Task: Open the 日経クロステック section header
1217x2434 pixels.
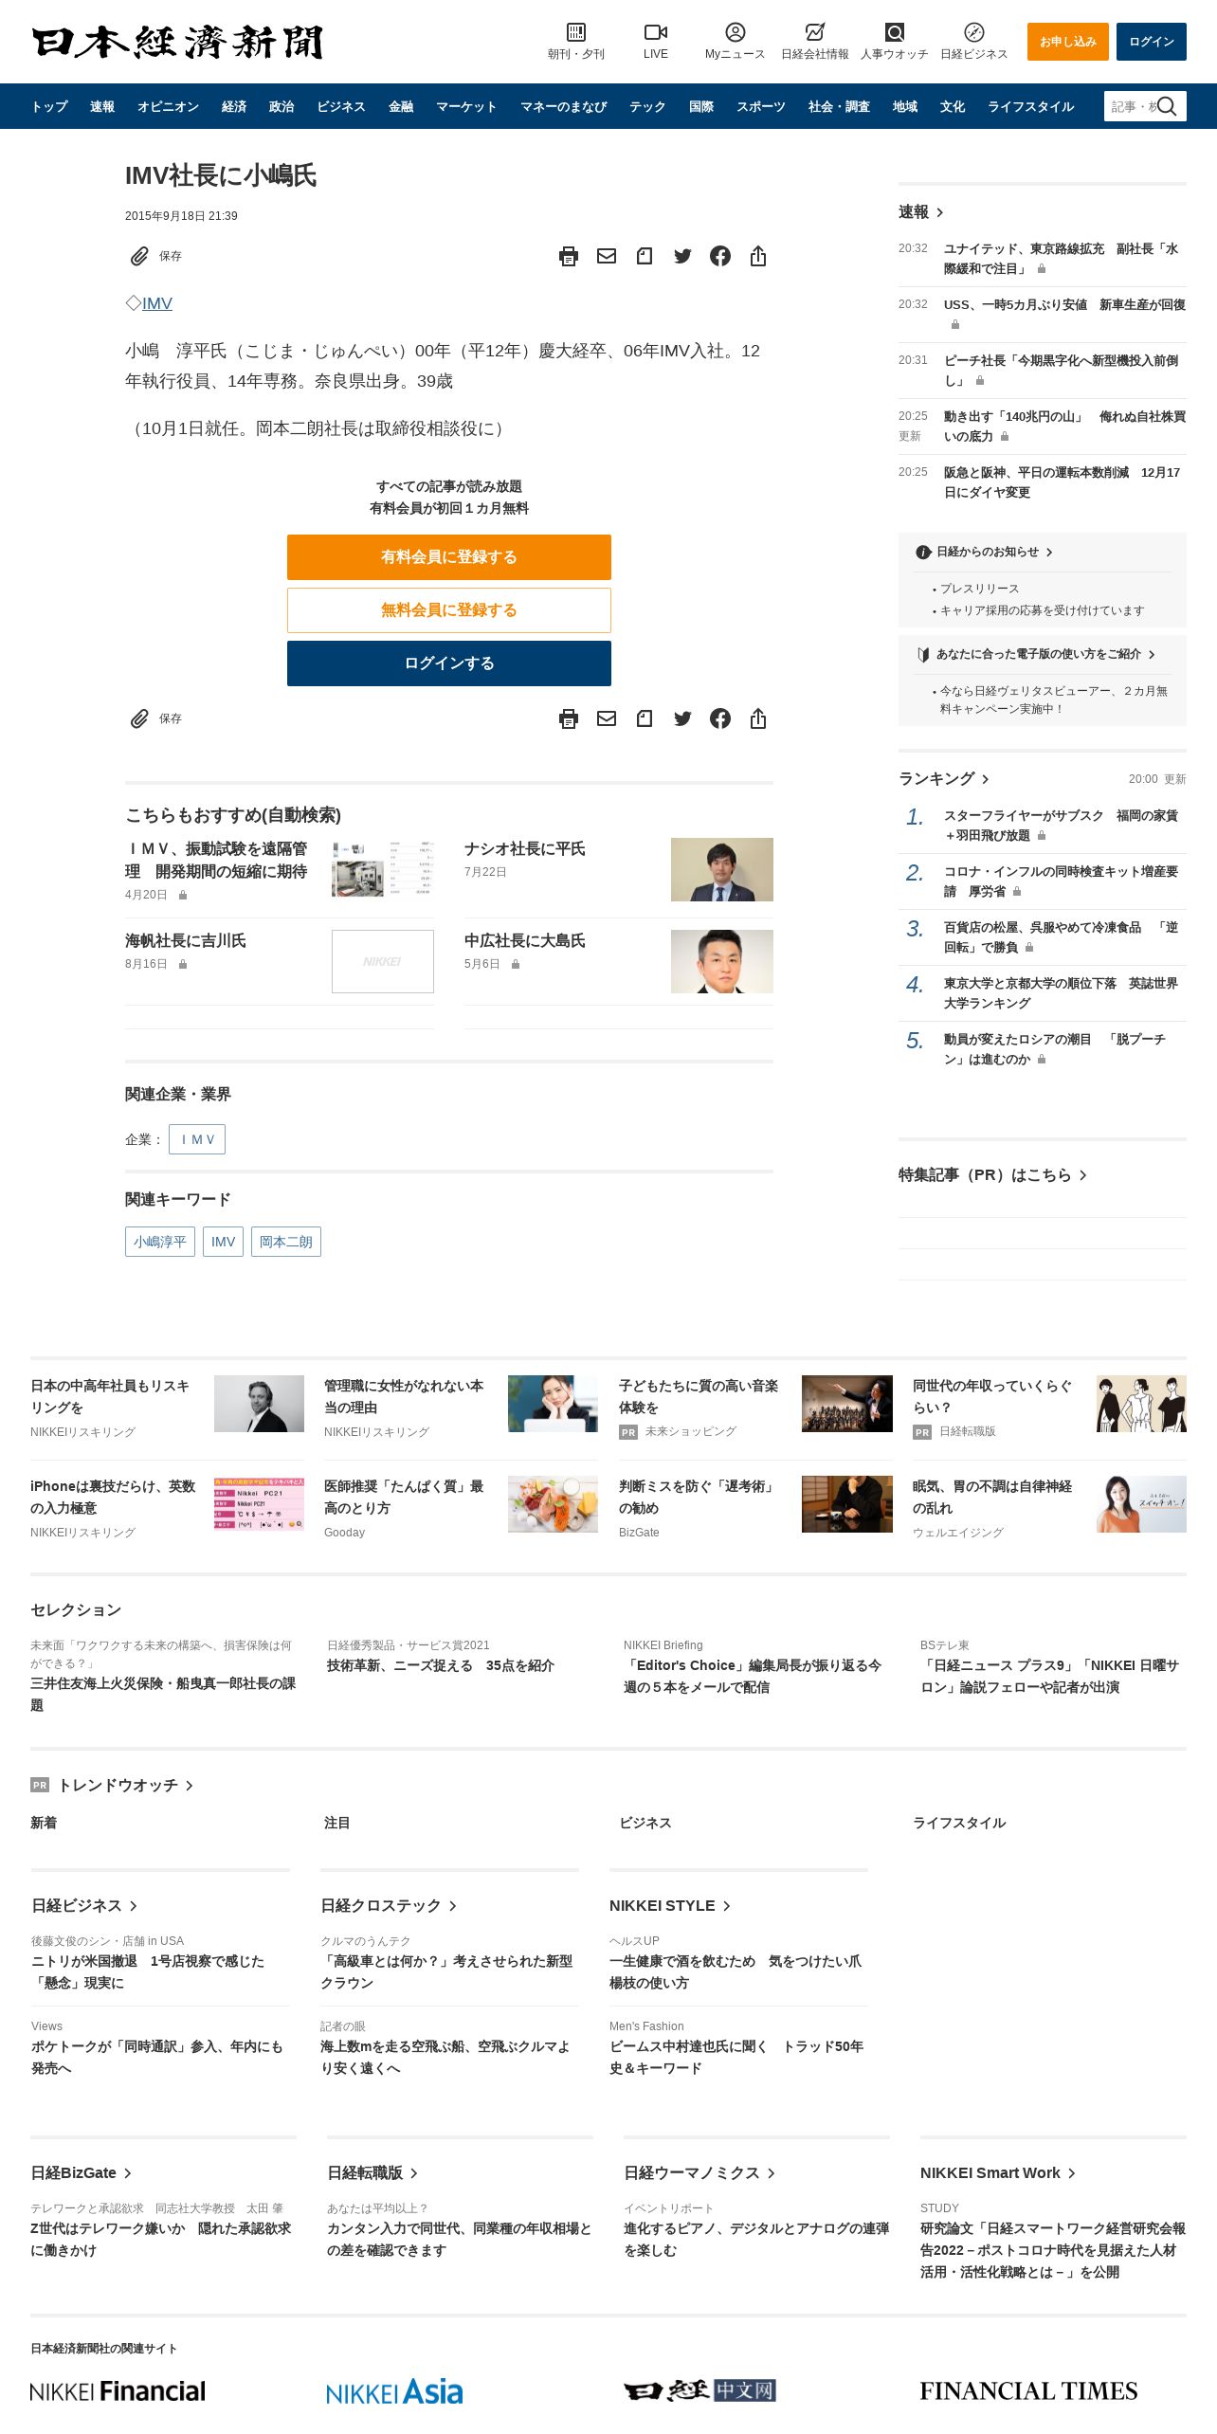Action: (x=389, y=1906)
